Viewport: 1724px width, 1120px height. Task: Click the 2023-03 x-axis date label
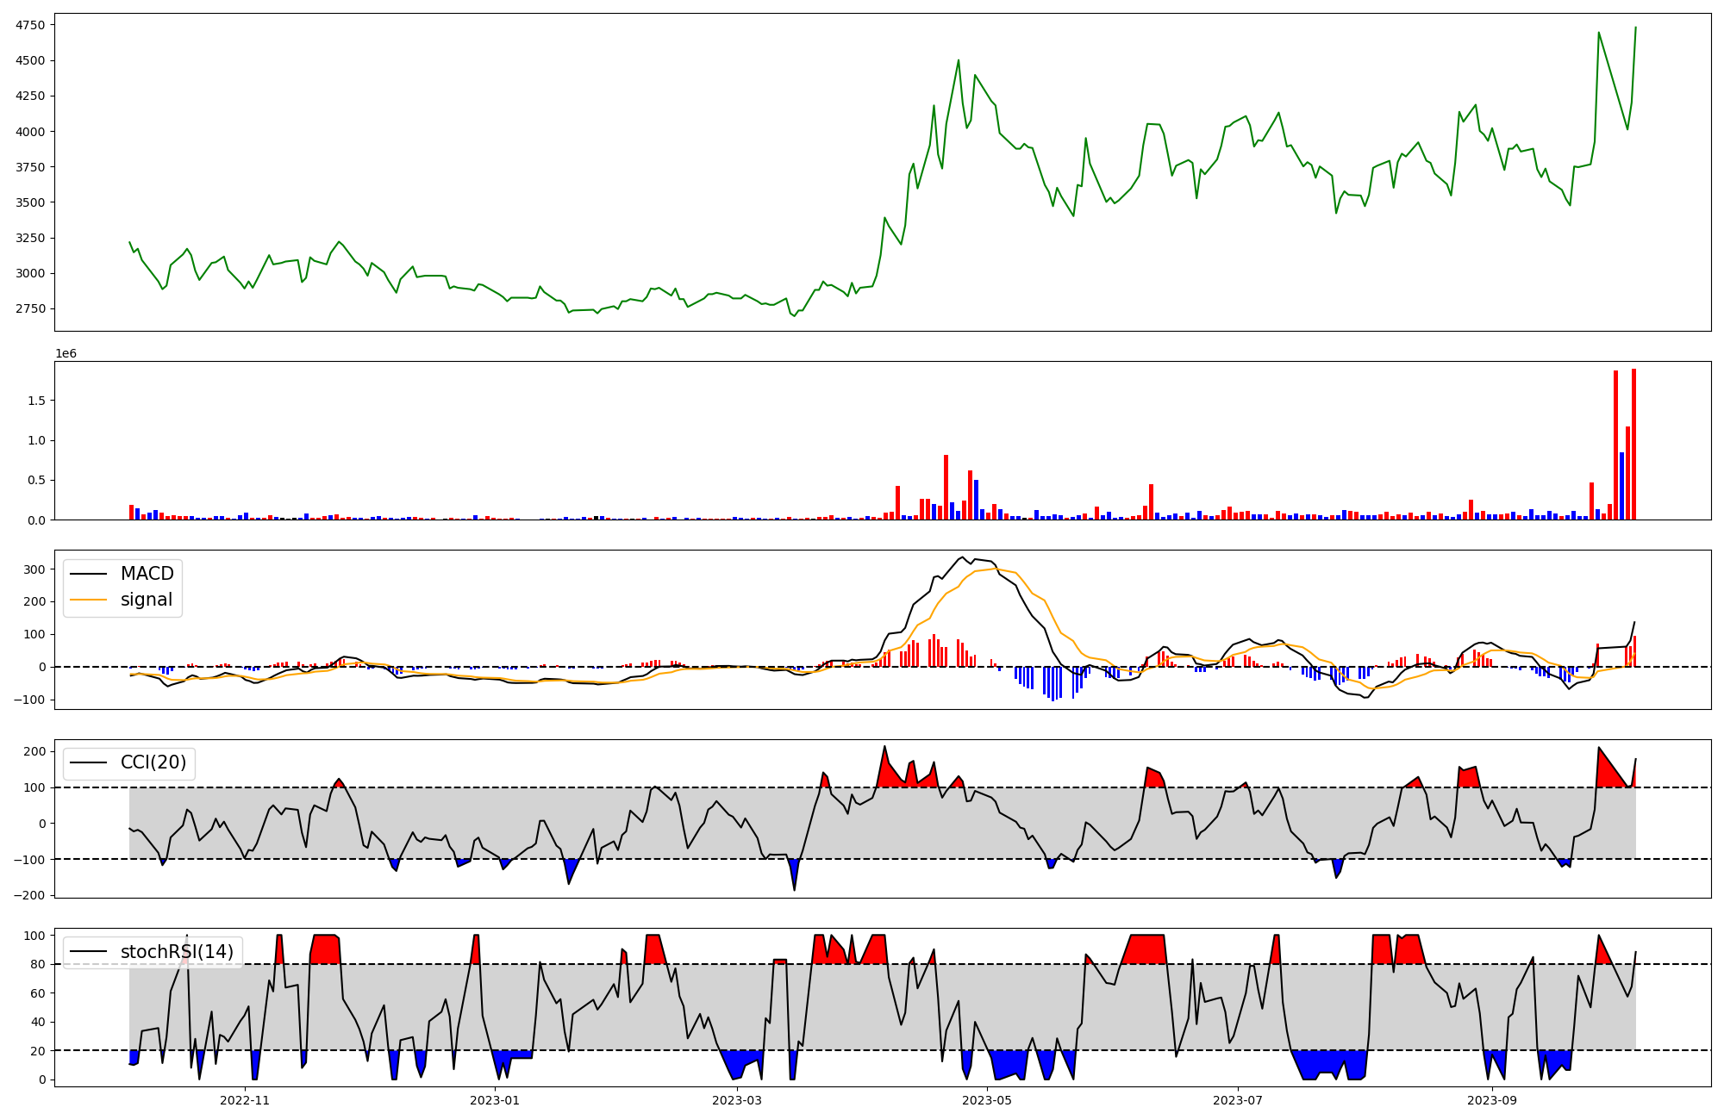[x=737, y=1100]
